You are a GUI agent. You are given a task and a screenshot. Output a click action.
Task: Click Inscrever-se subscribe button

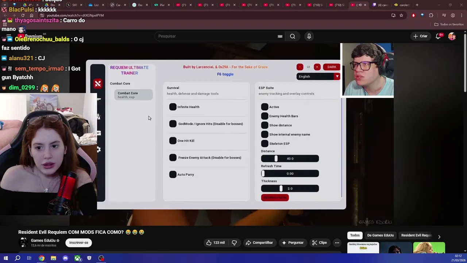pyautogui.click(x=79, y=243)
